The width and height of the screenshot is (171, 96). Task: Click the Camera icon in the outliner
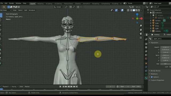pos(153,21)
